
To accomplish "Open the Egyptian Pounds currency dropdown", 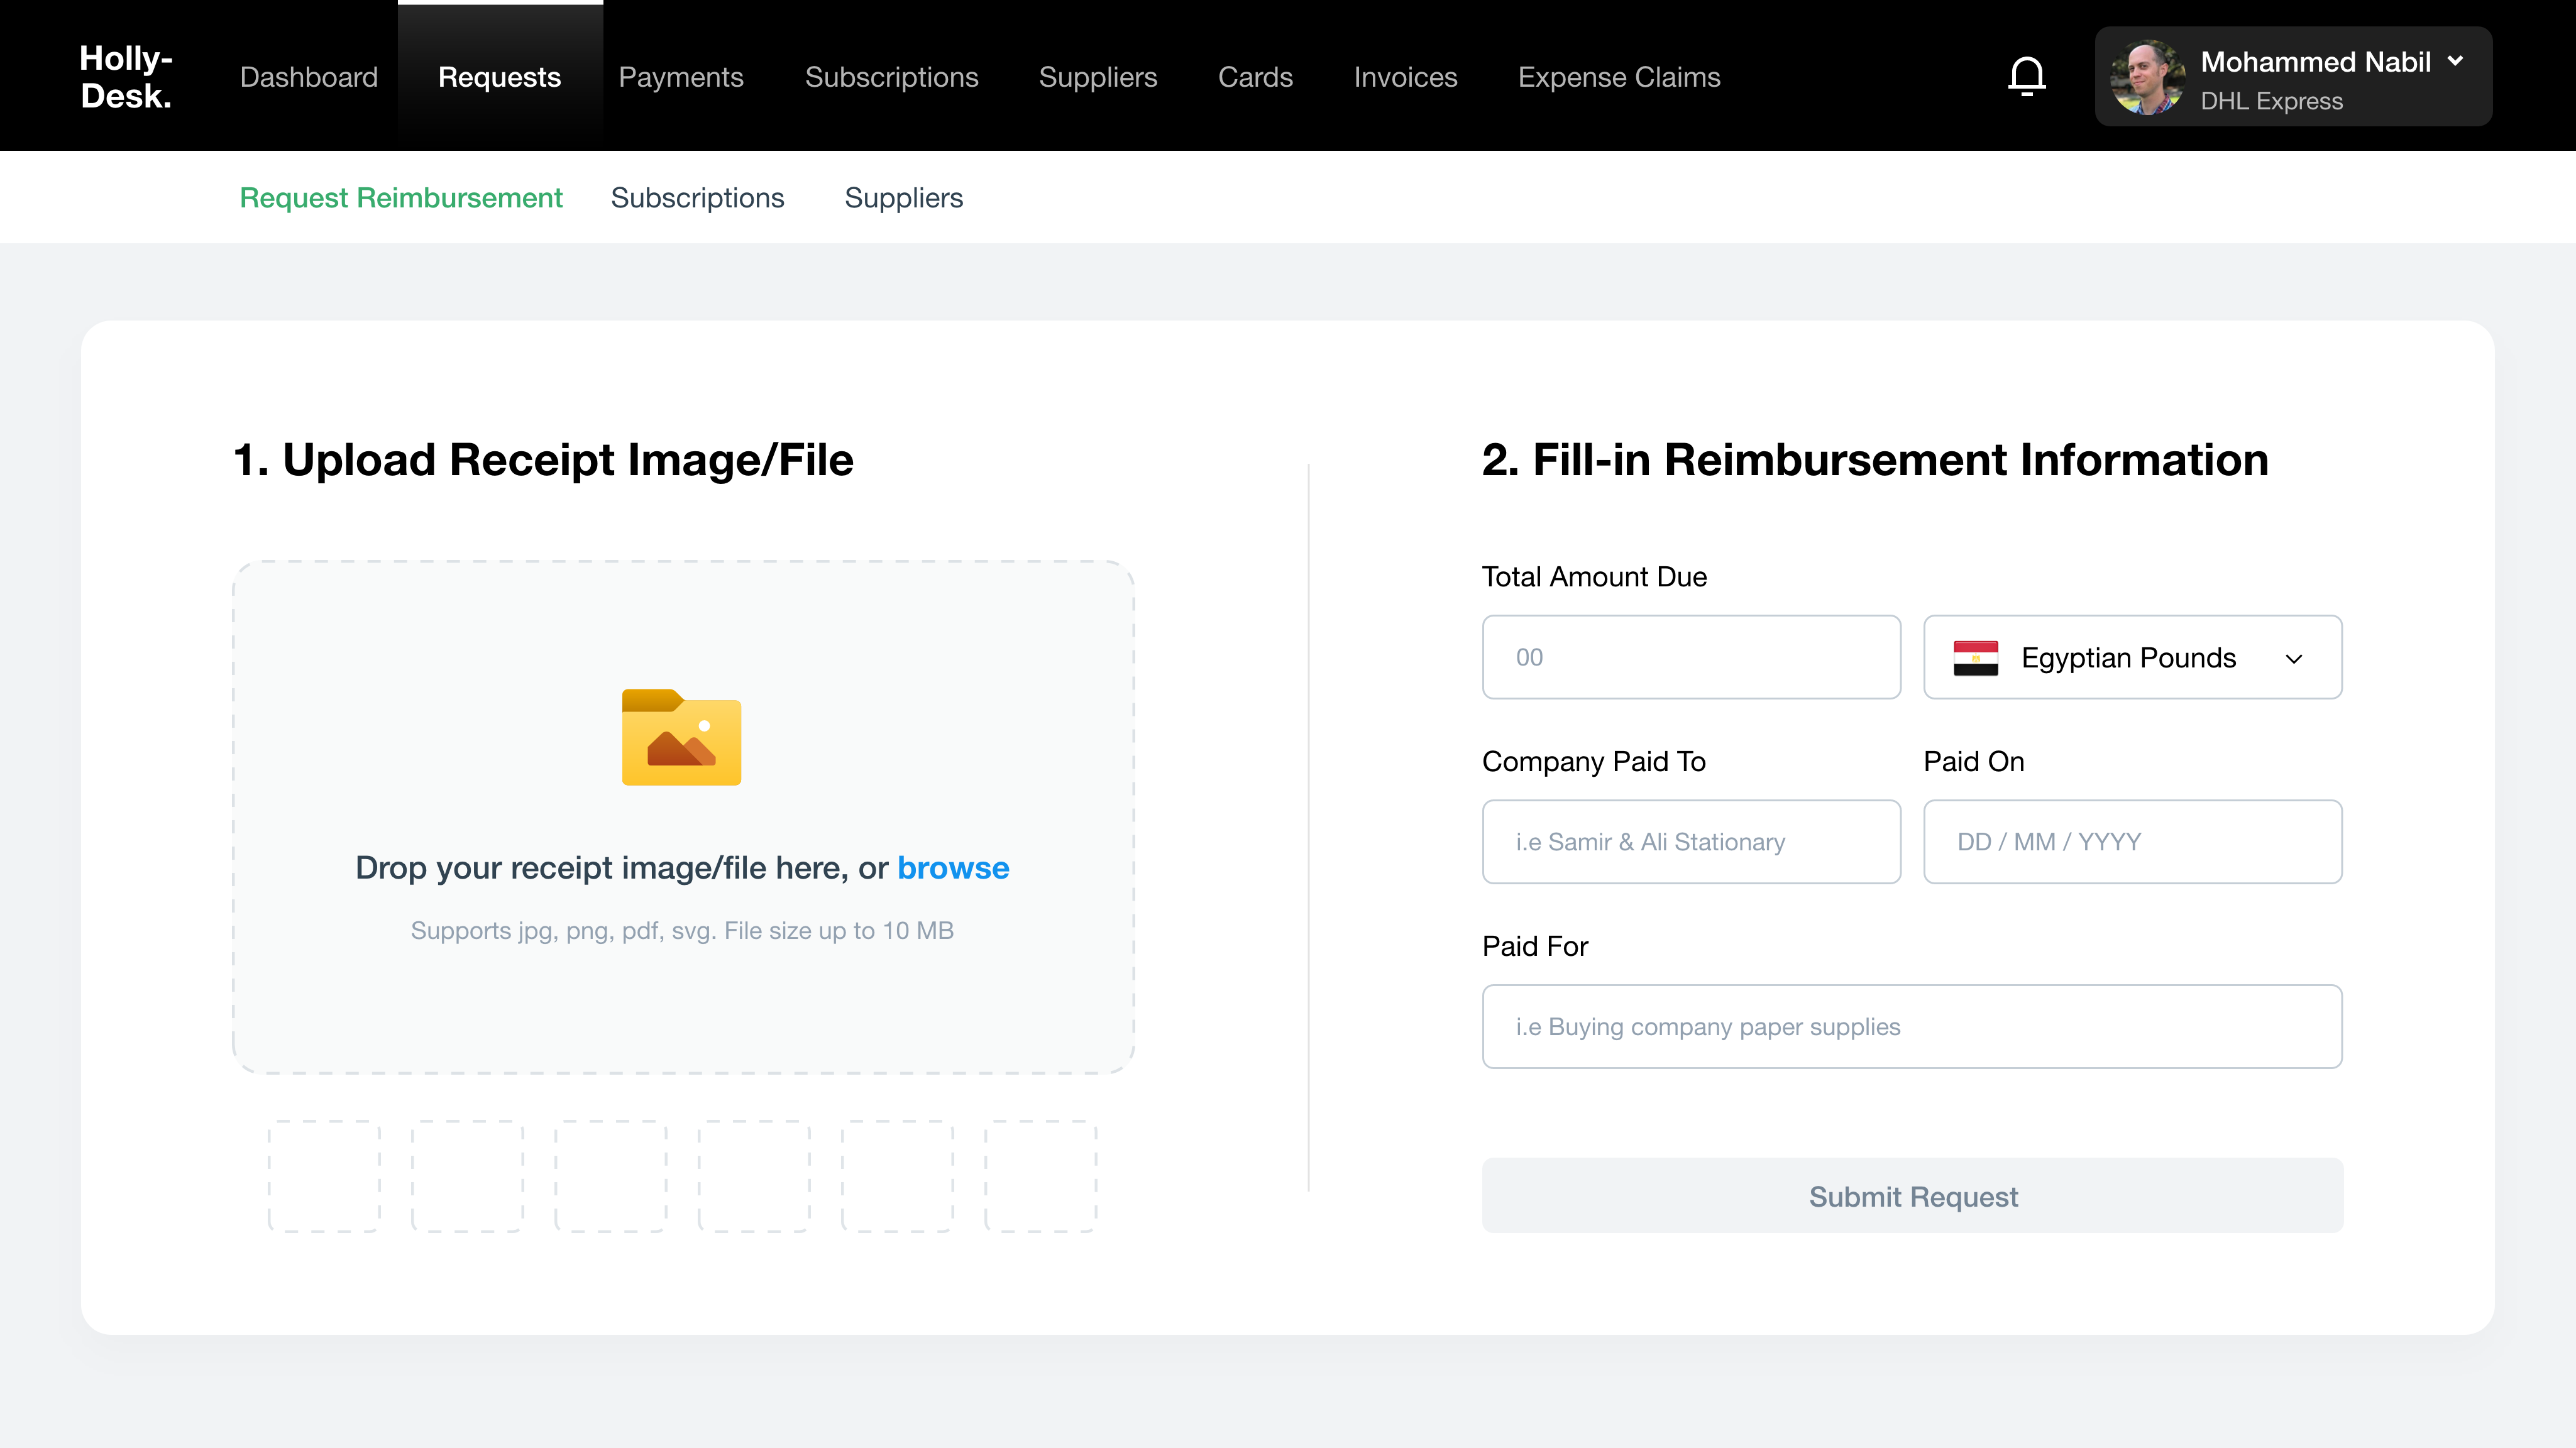I will pos(2129,658).
